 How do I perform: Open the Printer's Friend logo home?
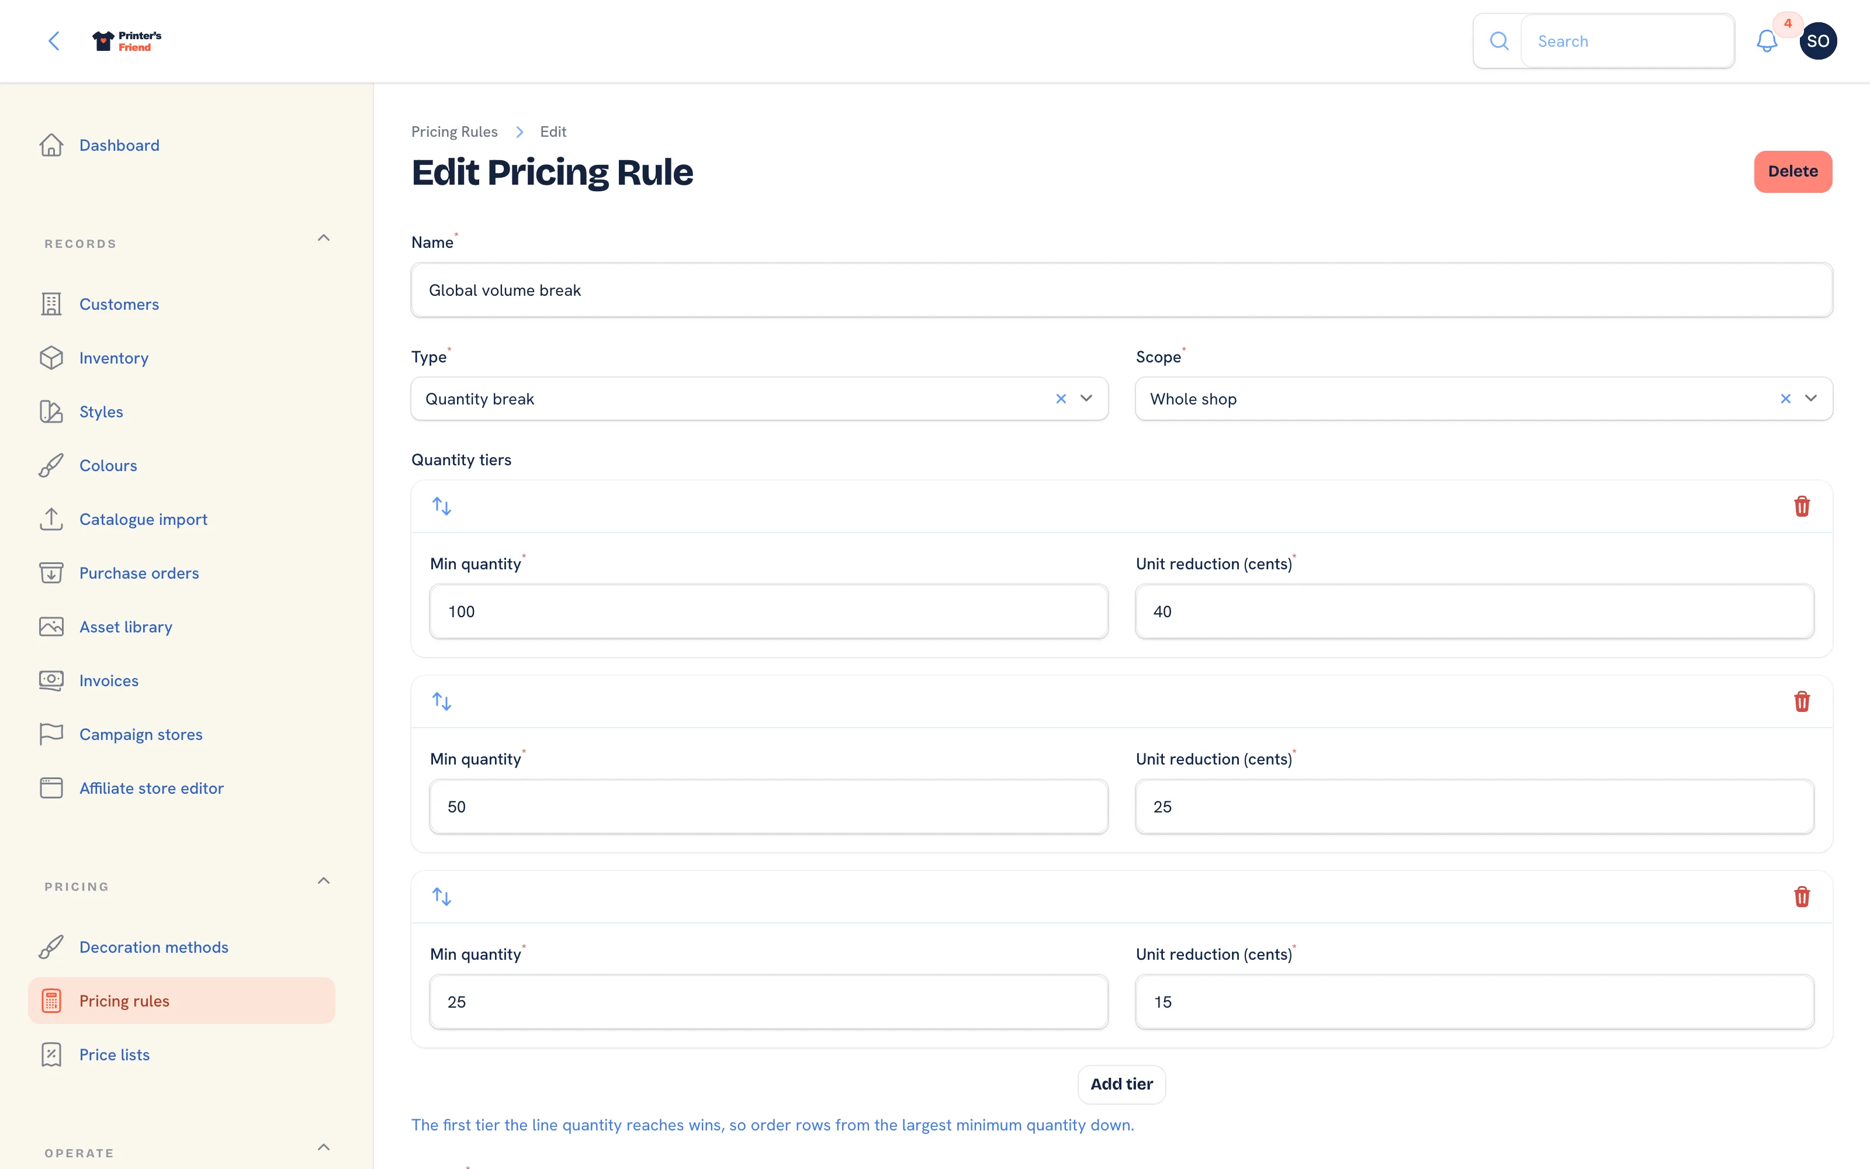[x=127, y=41]
